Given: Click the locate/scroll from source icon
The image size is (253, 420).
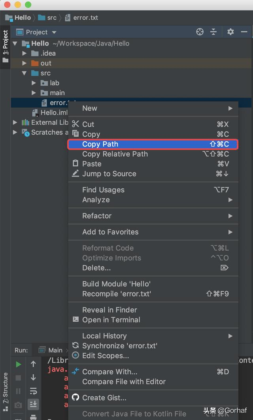Looking at the screenshot, I should (200, 32).
